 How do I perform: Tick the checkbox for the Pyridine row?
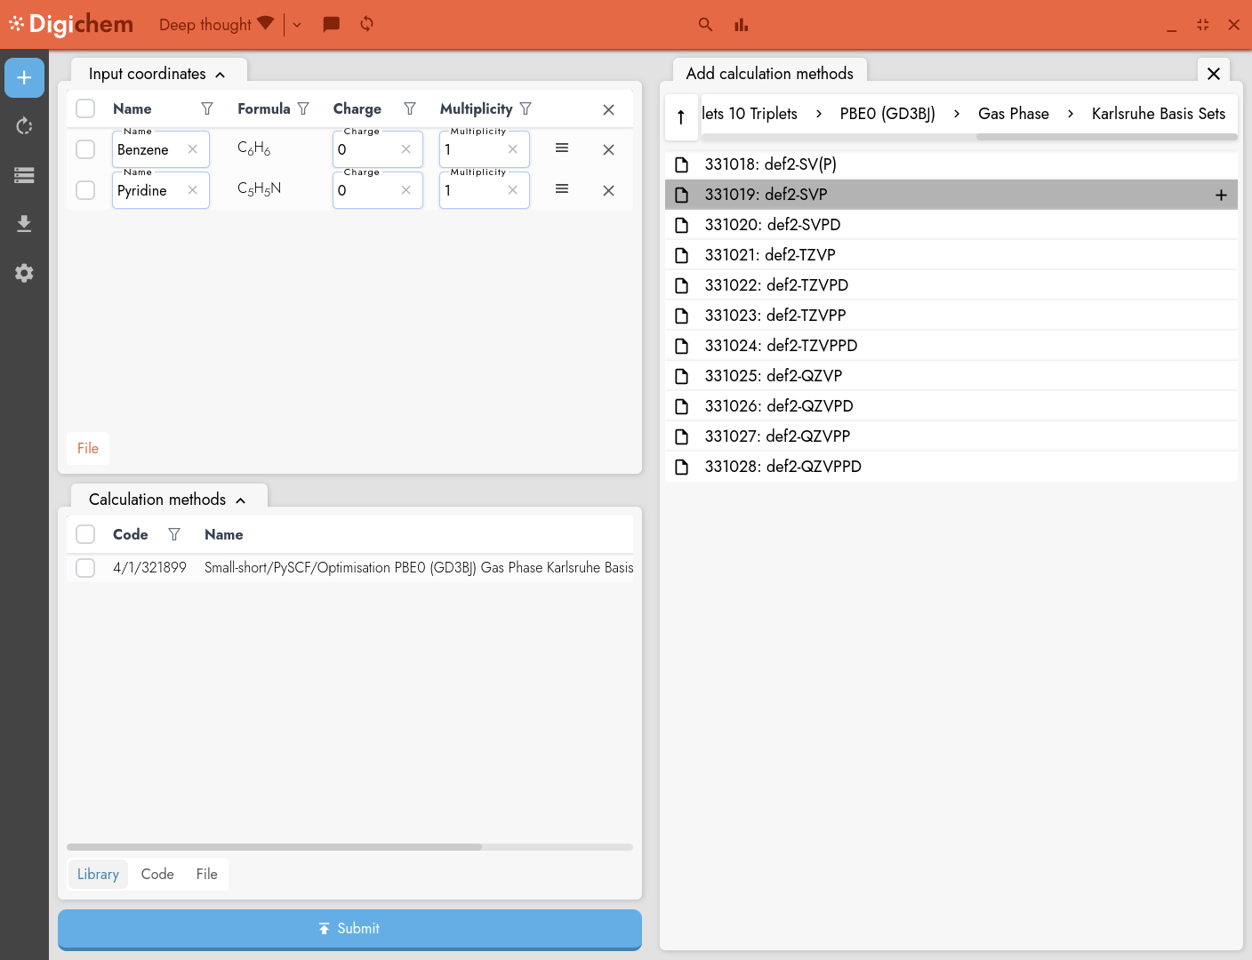coord(85,190)
